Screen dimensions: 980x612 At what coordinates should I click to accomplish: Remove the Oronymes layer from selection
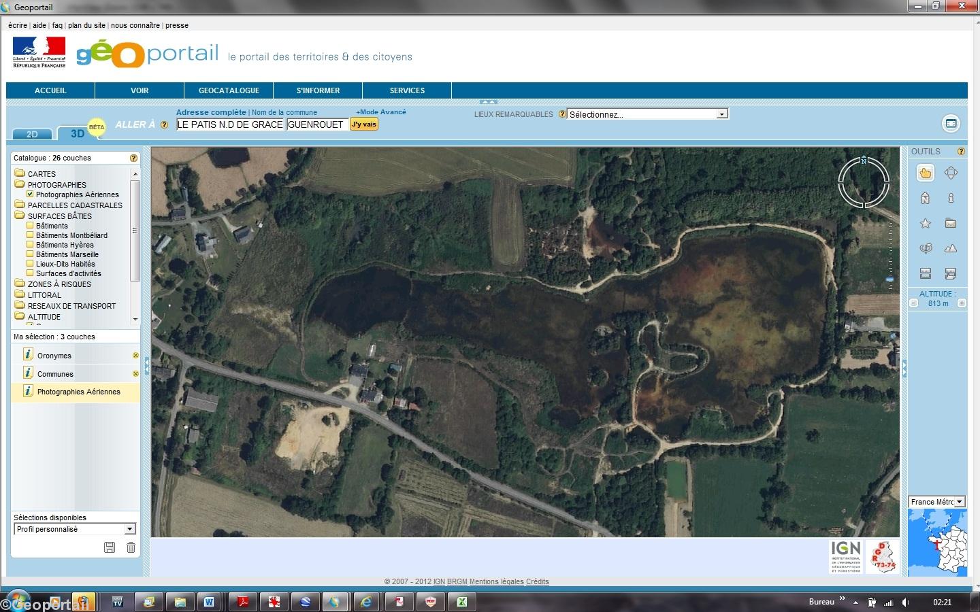pos(135,356)
